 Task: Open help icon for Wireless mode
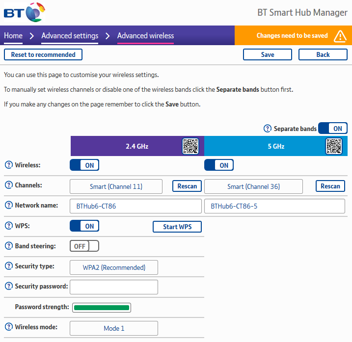[9, 327]
